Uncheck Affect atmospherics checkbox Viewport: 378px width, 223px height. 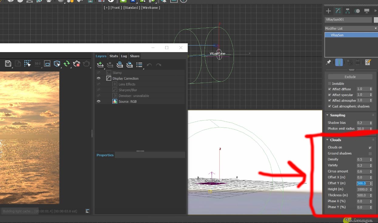(330, 100)
